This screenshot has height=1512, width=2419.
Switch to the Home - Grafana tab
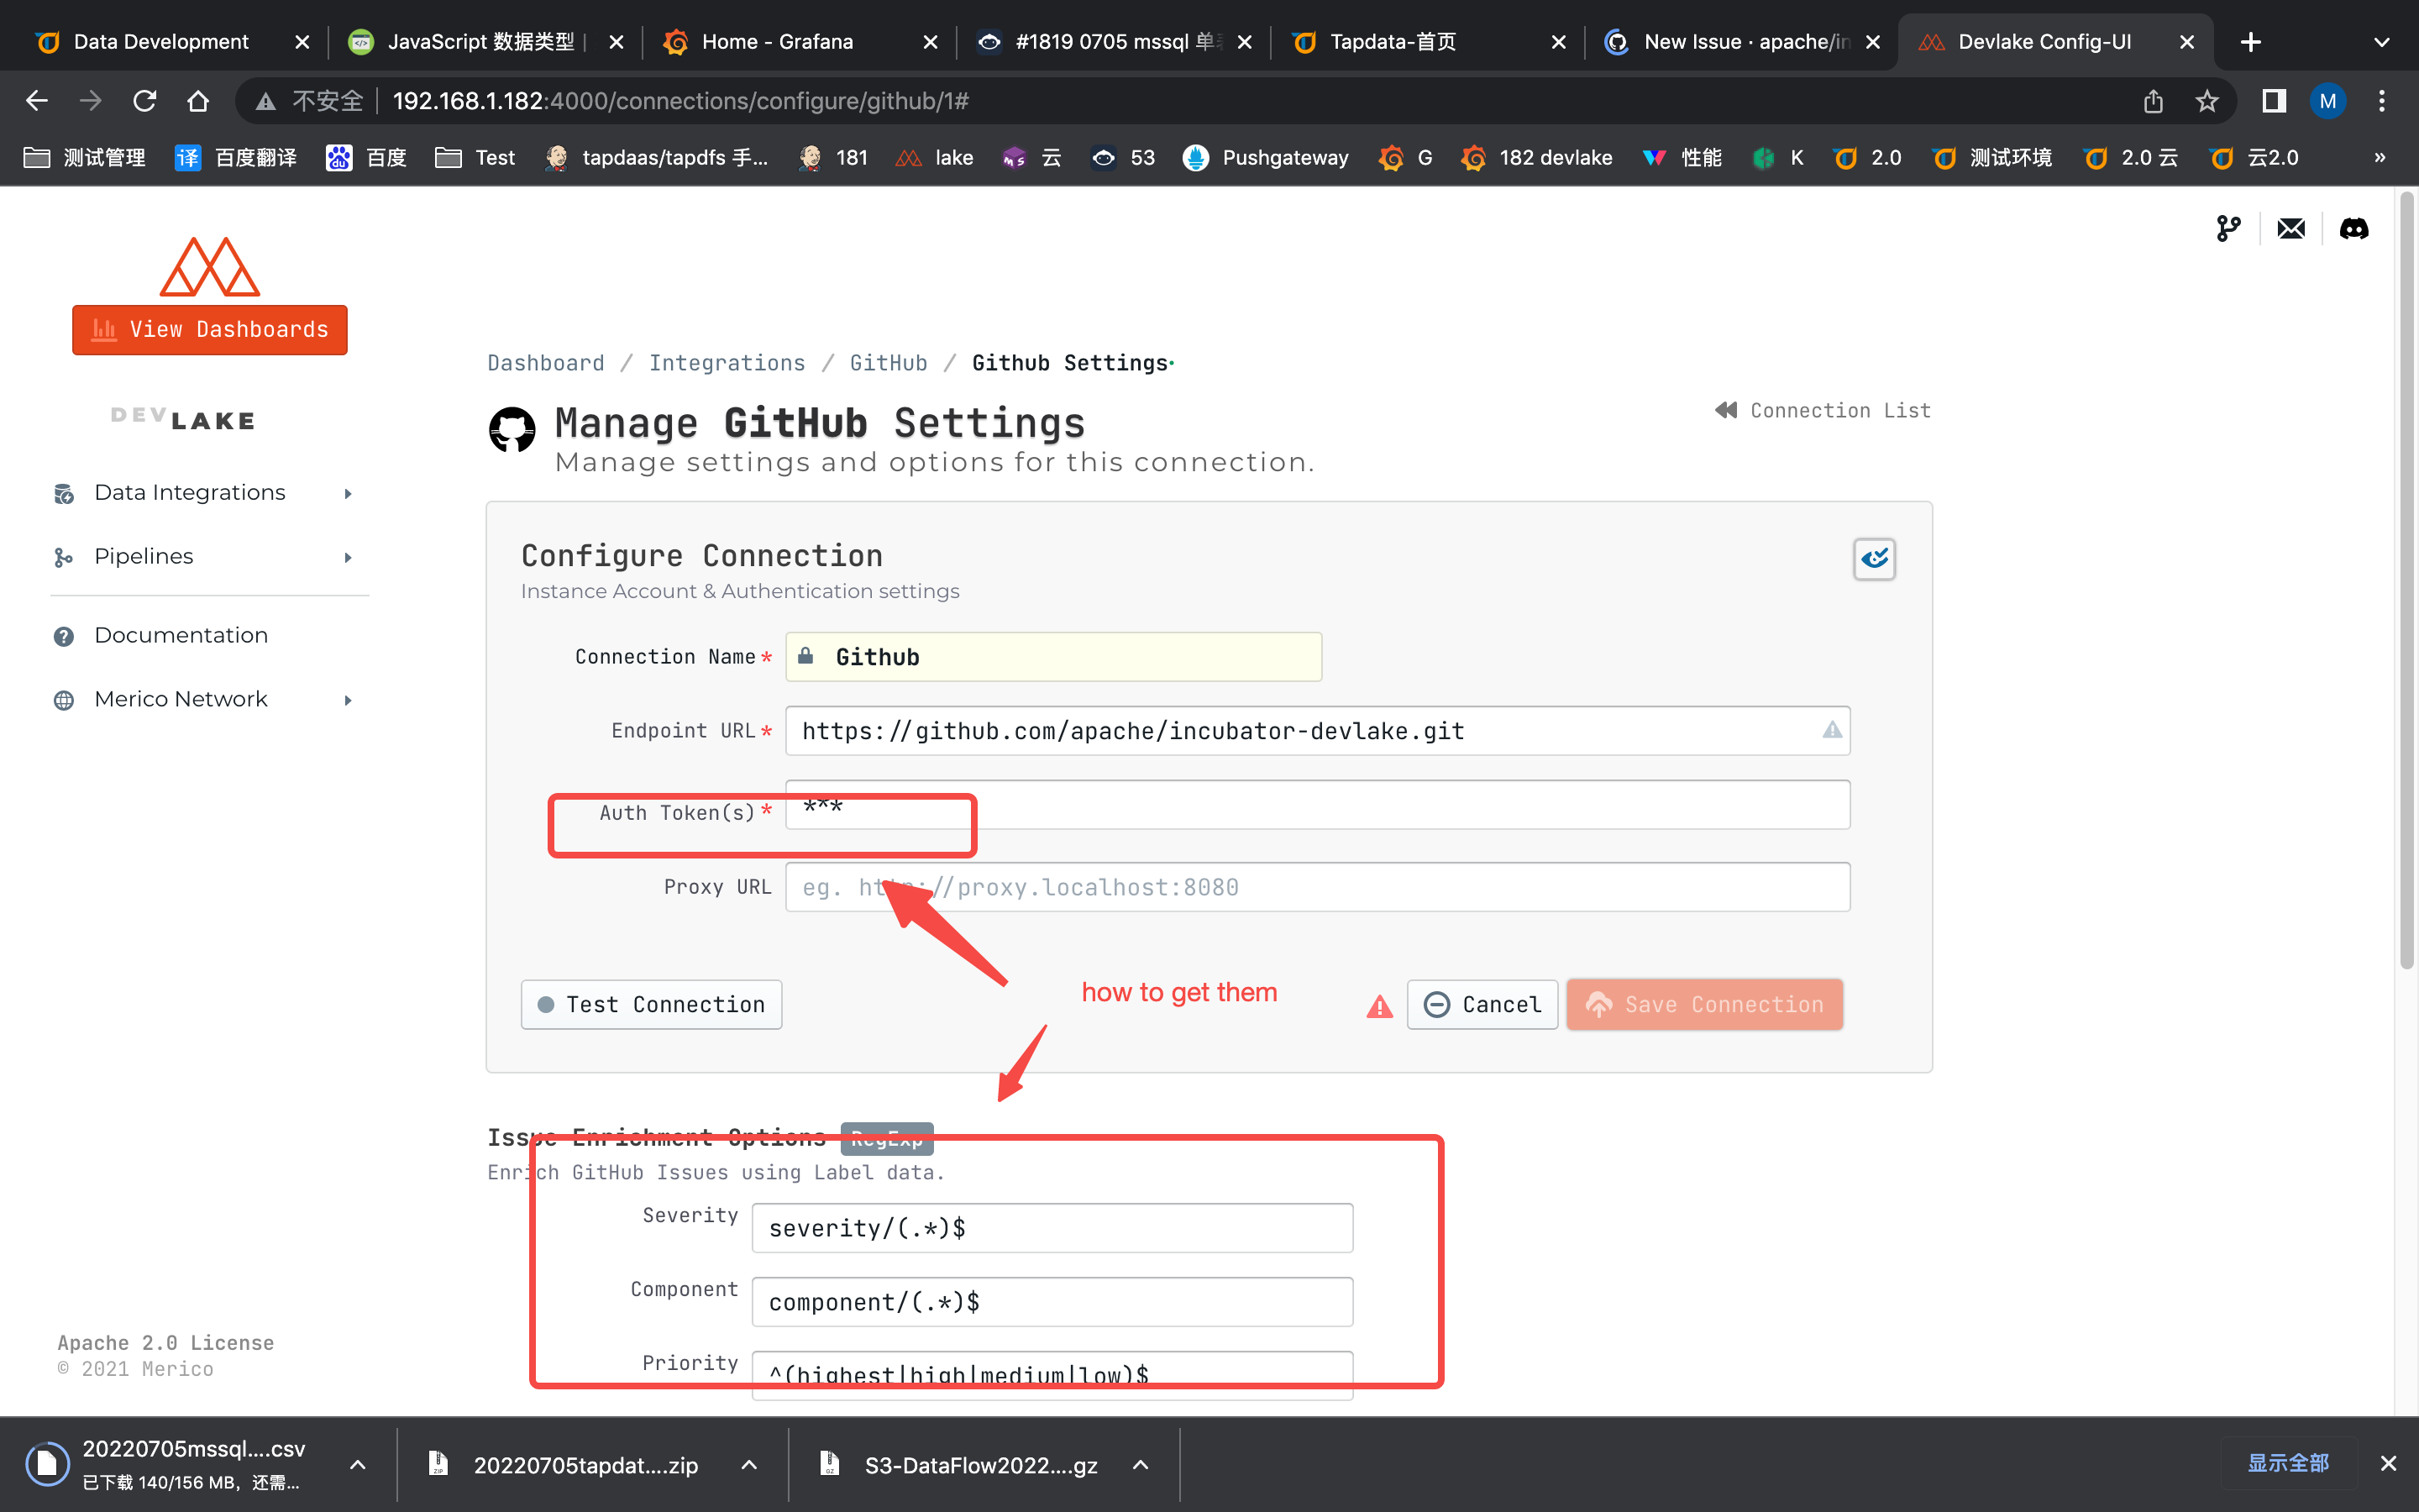click(x=778, y=42)
